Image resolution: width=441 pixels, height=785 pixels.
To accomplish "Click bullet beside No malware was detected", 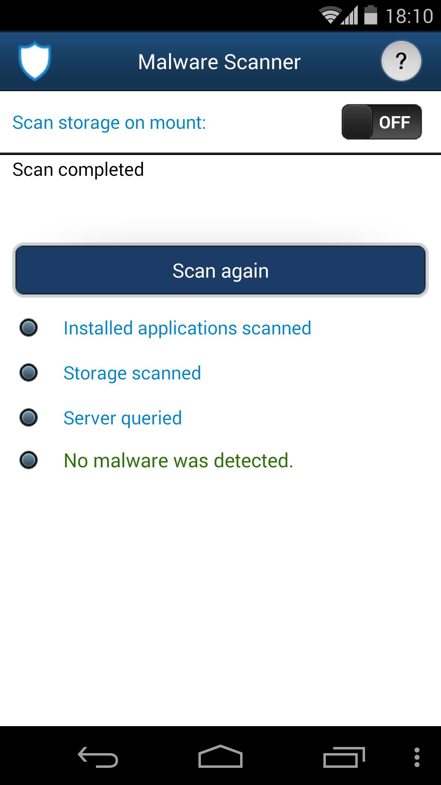I will tap(29, 460).
